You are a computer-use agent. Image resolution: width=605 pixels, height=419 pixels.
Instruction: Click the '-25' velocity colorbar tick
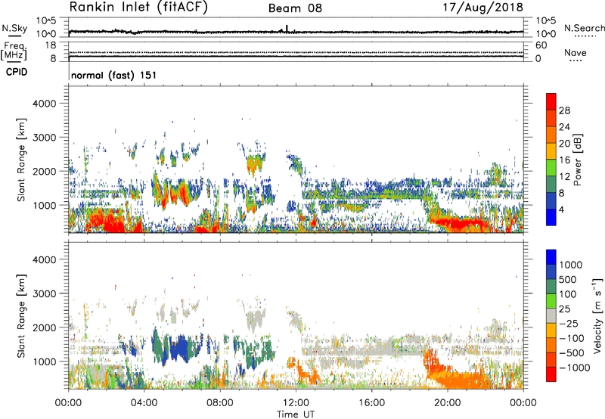(x=569, y=324)
